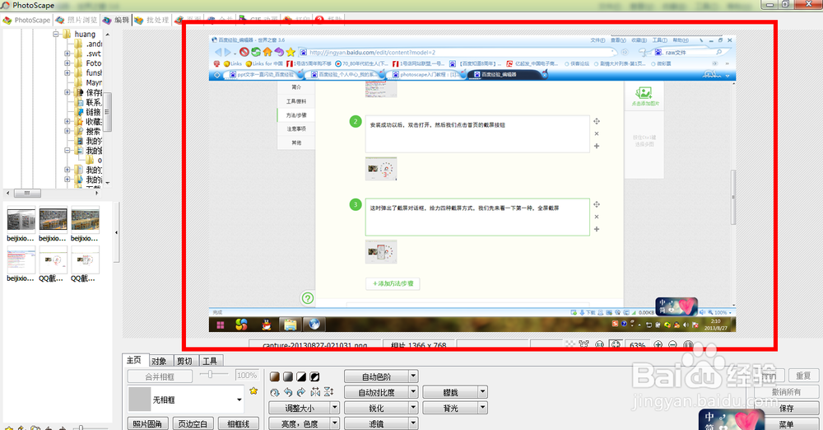Image resolution: width=823 pixels, height=430 pixels.
Task: Collapse the huang folder tree node
Action: [x=56, y=34]
